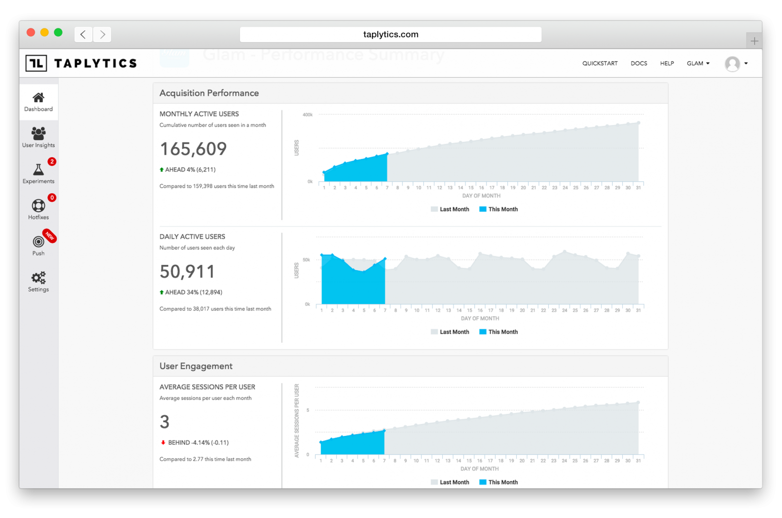Expand the GLAM app dropdown
The image size is (782, 518).
tap(698, 64)
